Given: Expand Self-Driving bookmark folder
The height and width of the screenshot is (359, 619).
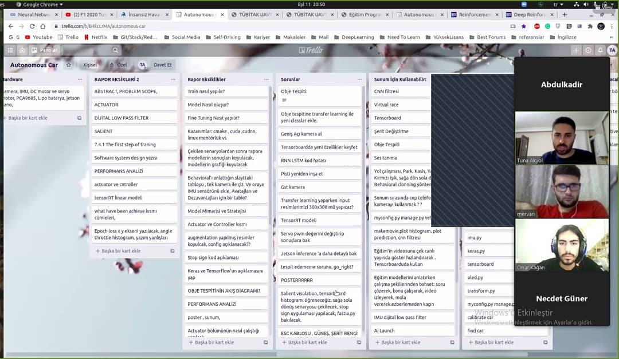Looking at the screenshot, I should 223,37.
